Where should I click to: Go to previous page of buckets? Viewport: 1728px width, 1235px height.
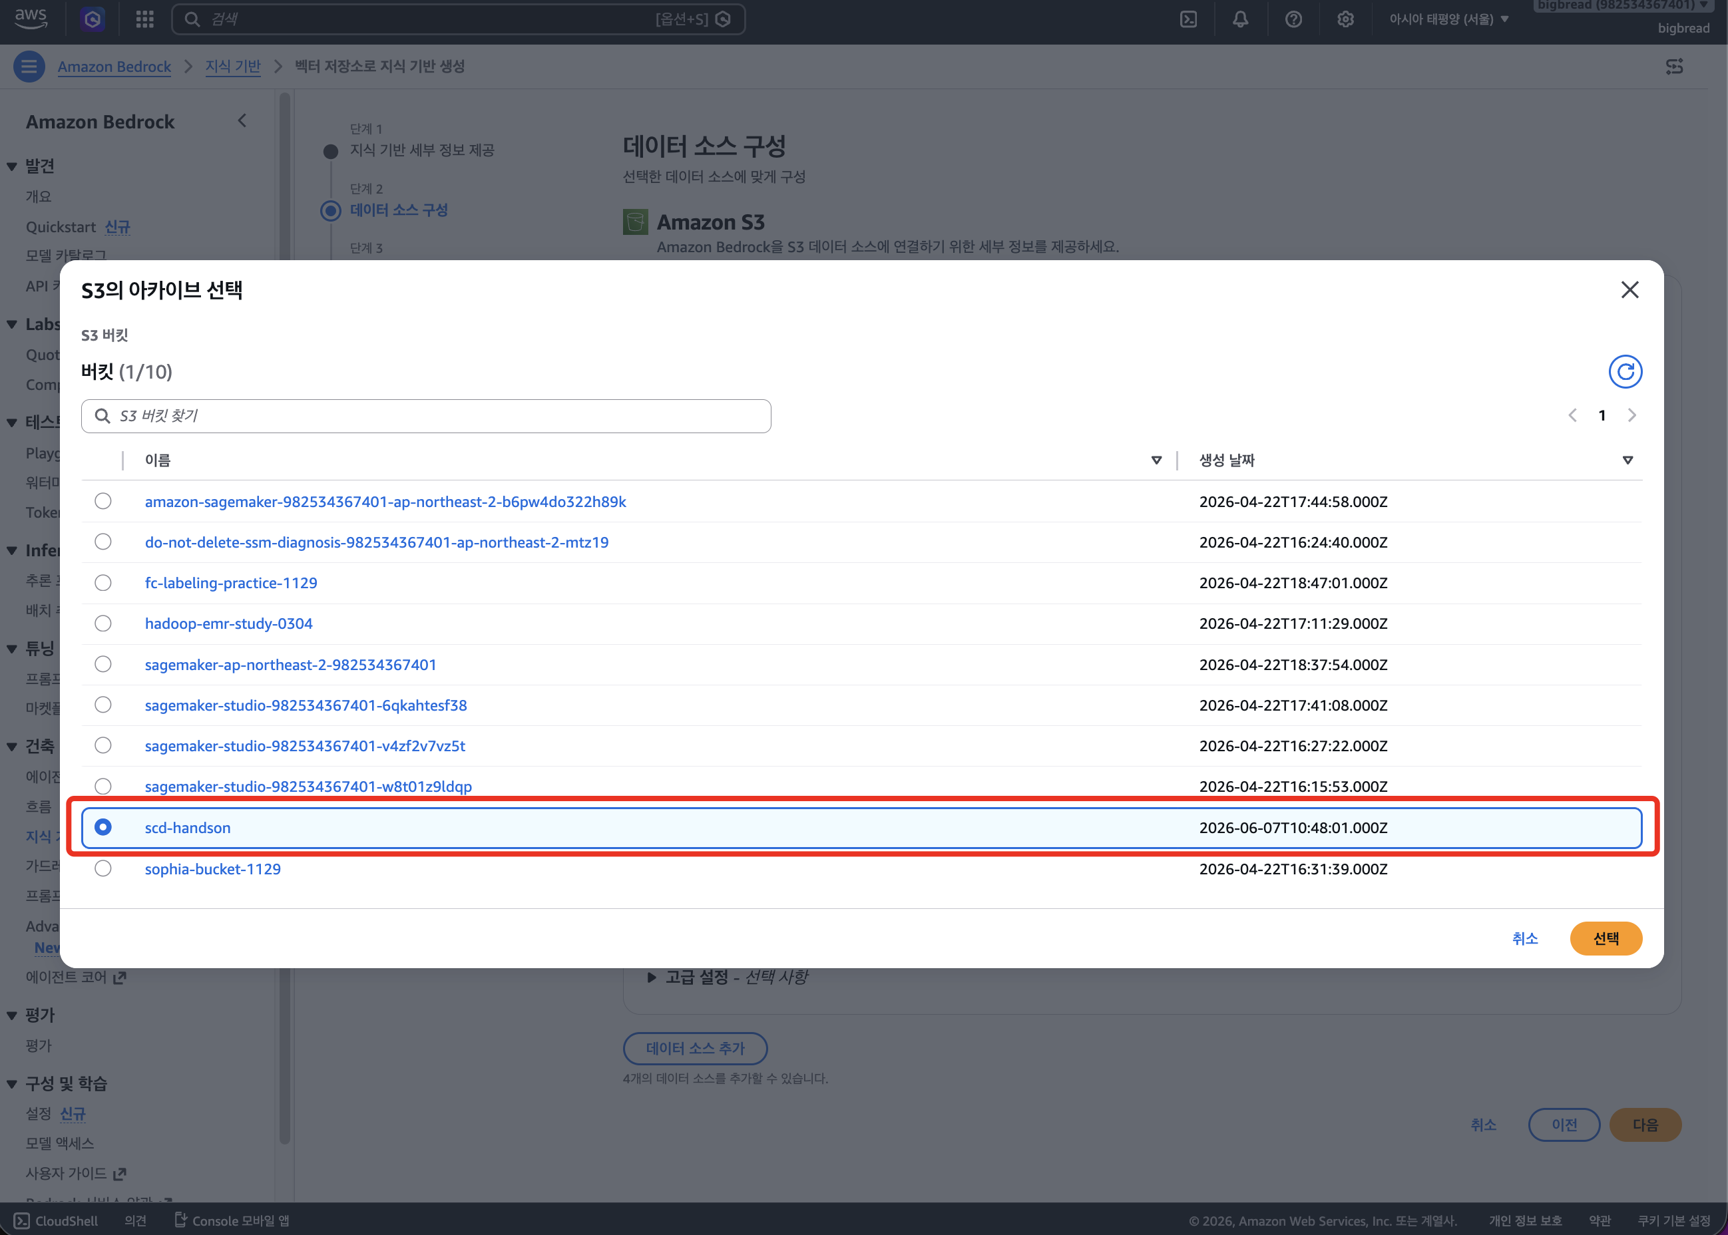tap(1572, 415)
